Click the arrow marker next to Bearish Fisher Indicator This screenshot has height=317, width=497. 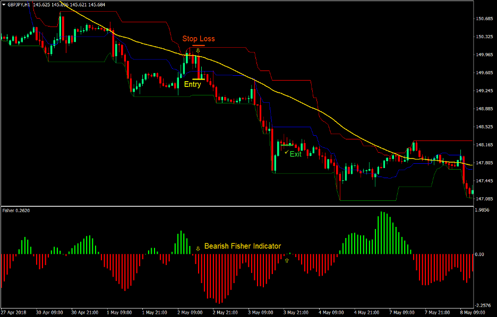click(198, 249)
